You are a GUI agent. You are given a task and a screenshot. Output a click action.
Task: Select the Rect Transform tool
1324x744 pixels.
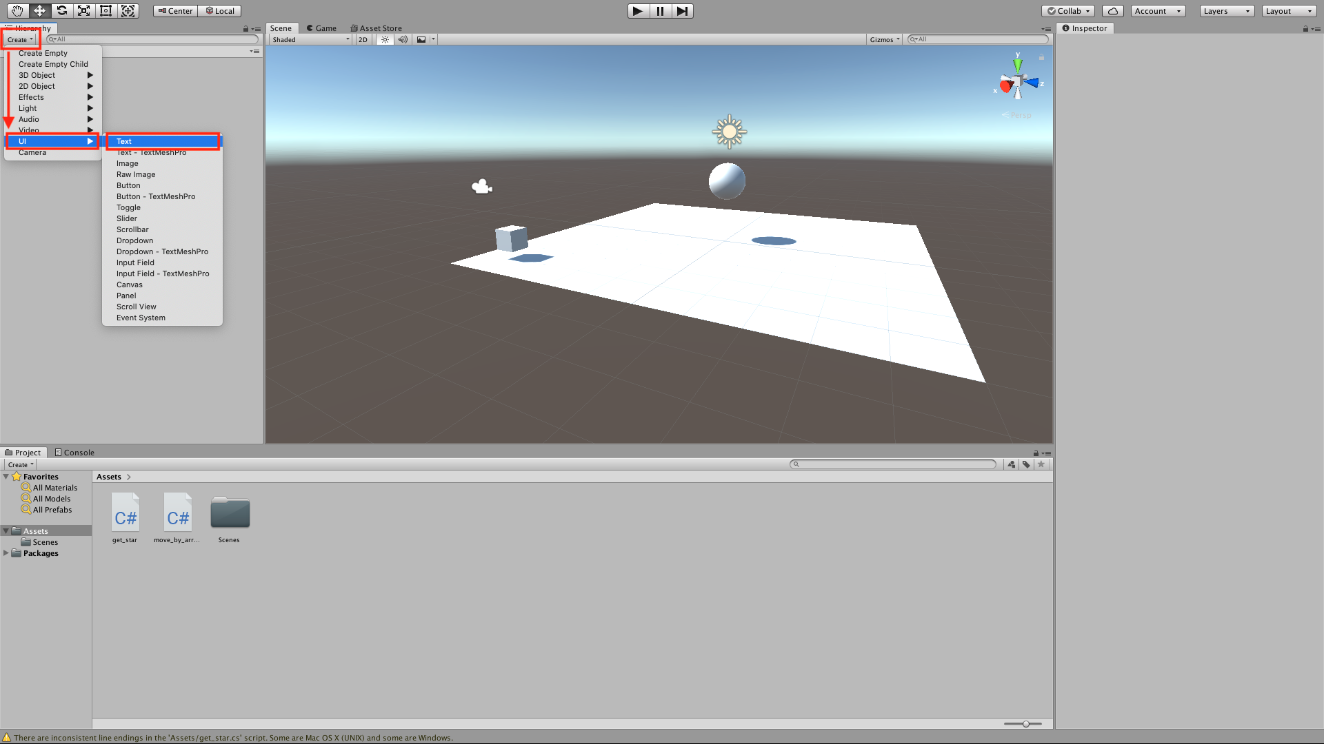[106, 10]
